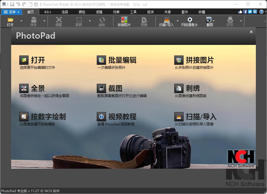Switch to the 滤镜 tab

pyautogui.click(x=99, y=12)
